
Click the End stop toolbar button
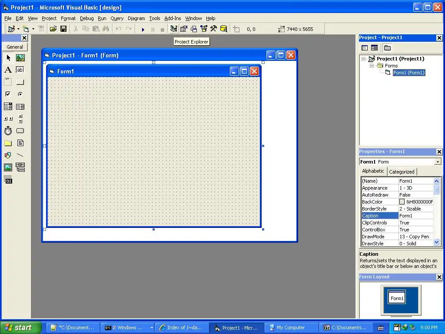(163, 29)
